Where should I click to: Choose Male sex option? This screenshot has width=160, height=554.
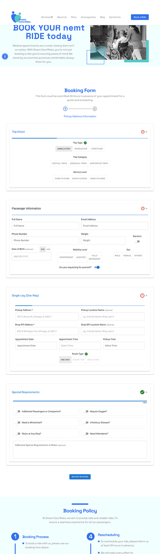(118, 256)
